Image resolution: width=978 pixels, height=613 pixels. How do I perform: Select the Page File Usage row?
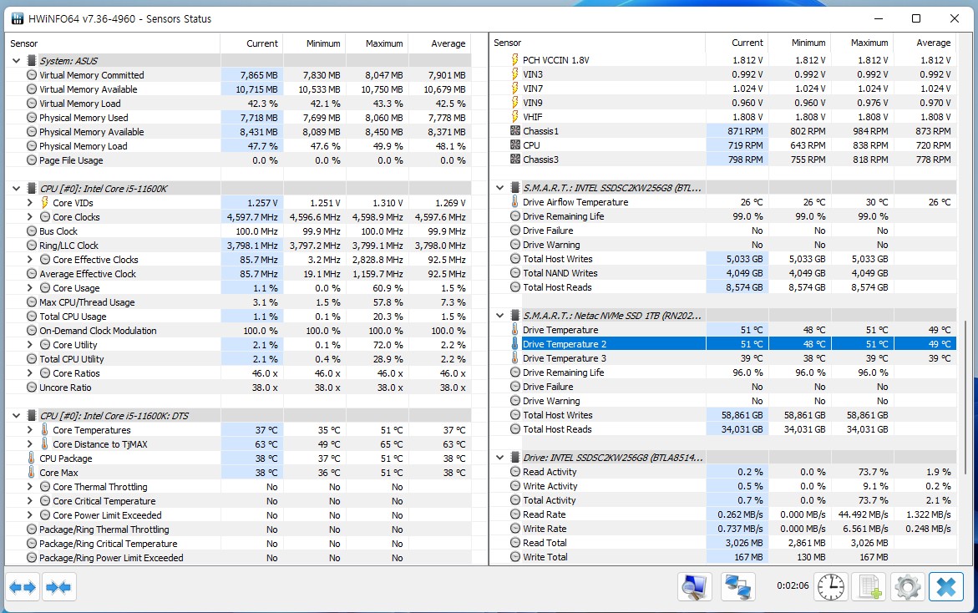pos(238,160)
